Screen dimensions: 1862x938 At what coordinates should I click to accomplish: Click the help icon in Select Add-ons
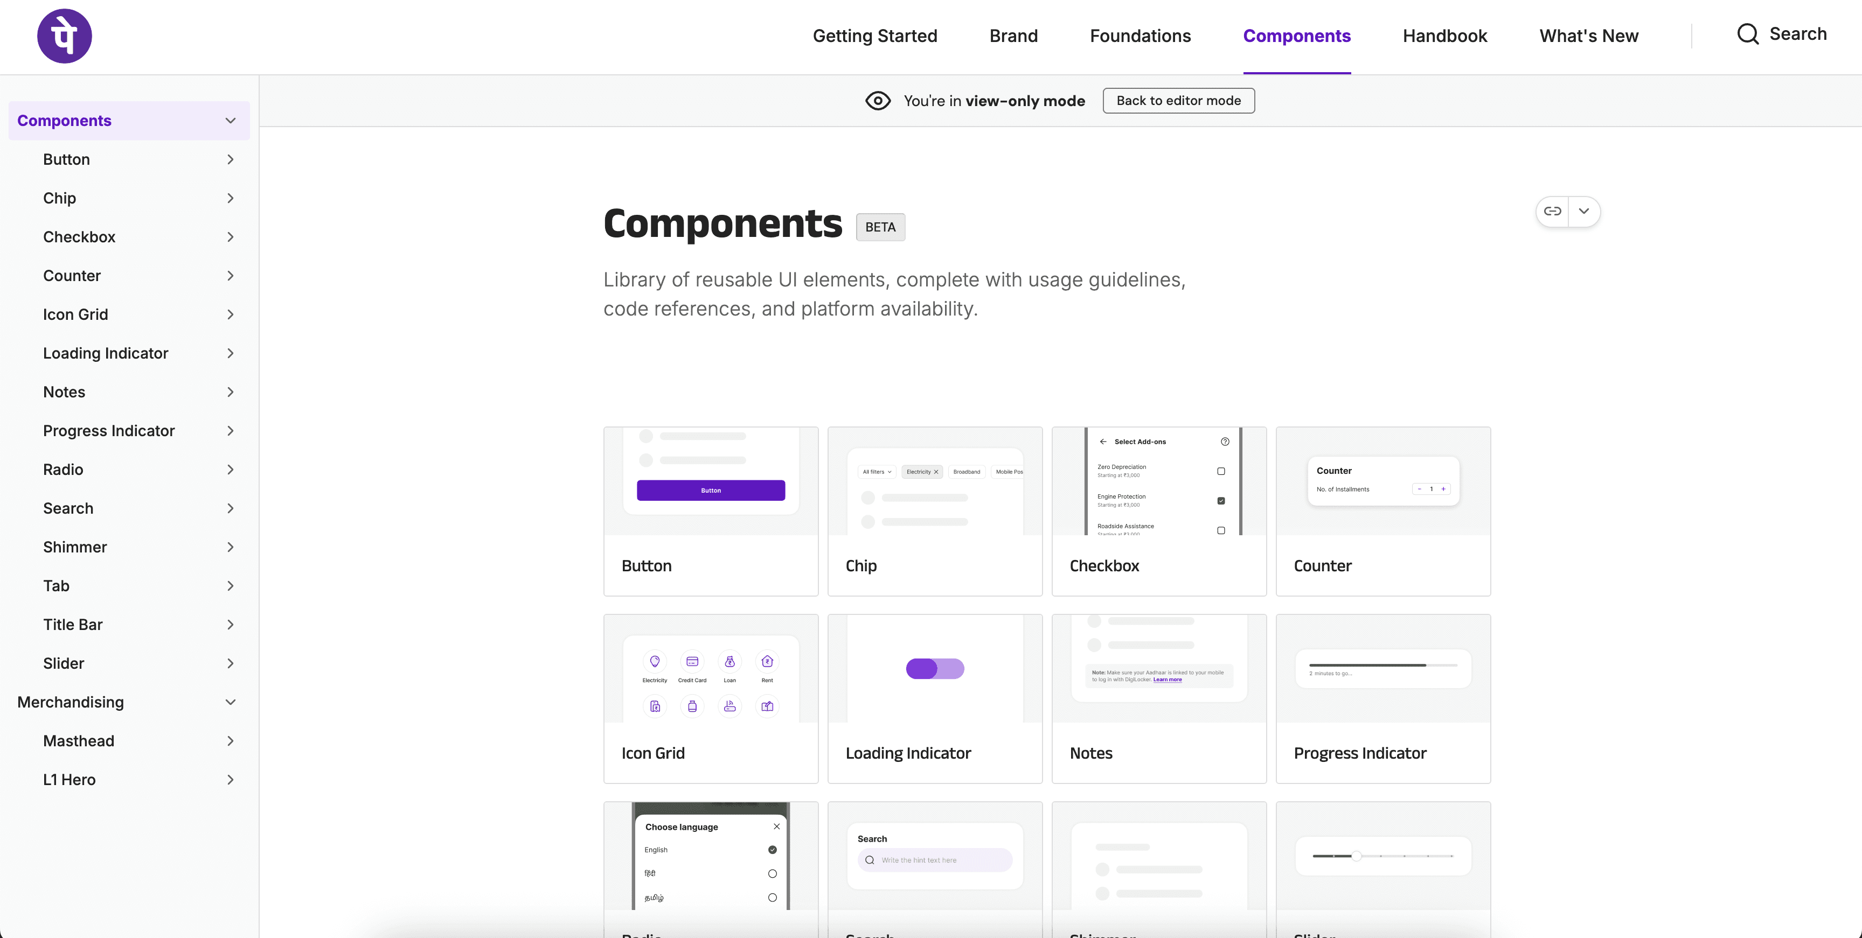pos(1225,442)
